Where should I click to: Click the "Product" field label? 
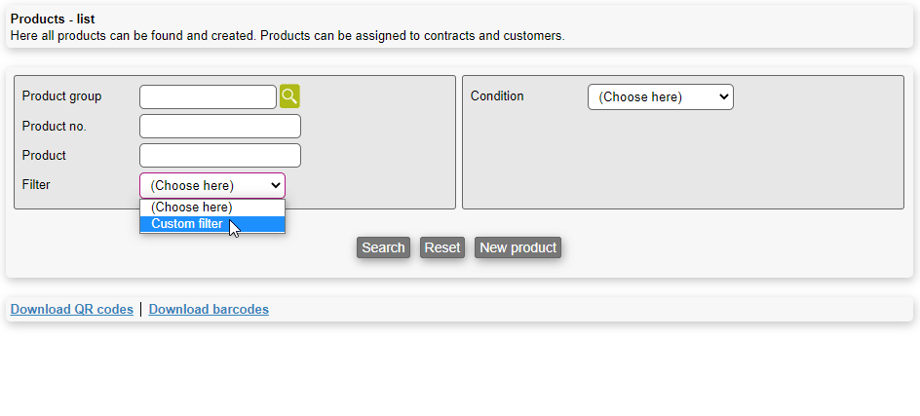point(44,156)
